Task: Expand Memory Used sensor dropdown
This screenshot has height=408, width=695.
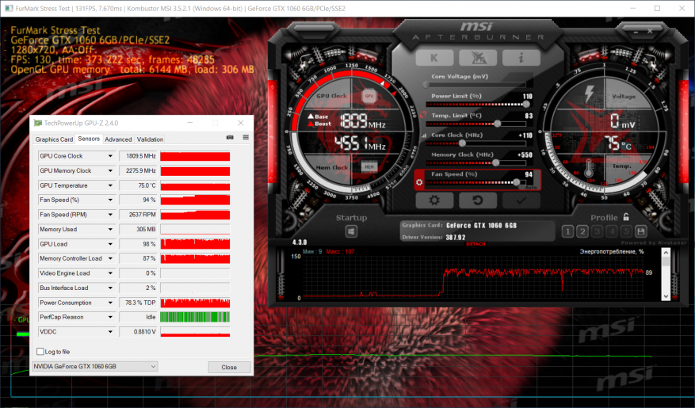Action: [110, 229]
